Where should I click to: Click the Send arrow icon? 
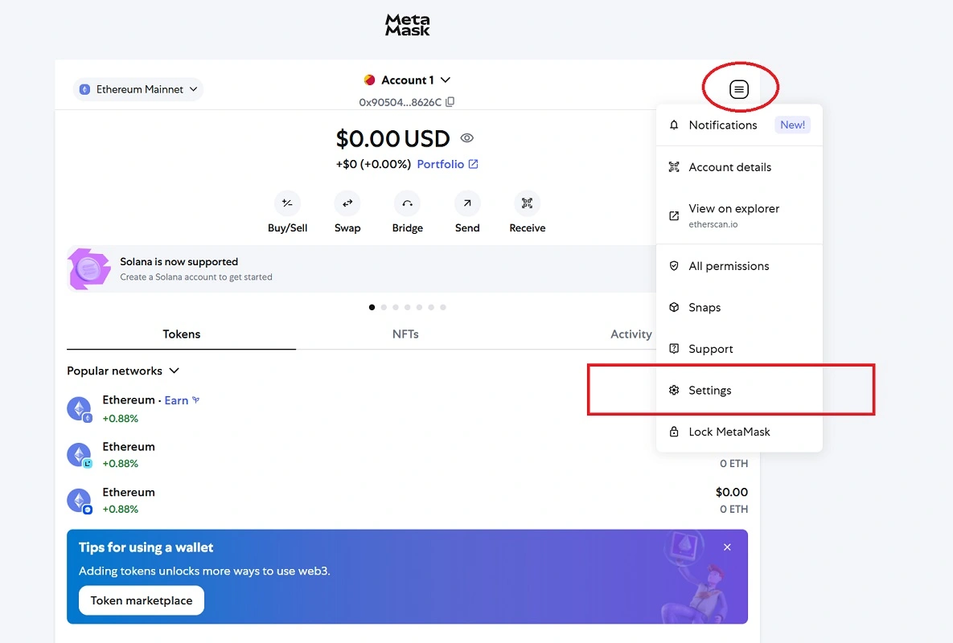[467, 203]
